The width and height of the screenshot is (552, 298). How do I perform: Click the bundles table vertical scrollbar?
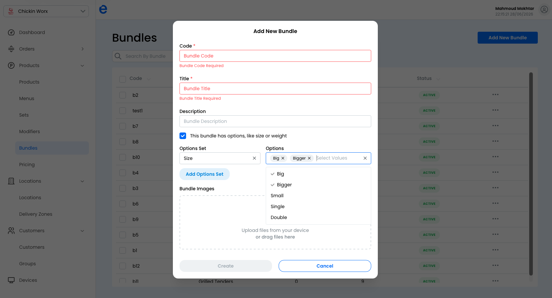point(531,174)
